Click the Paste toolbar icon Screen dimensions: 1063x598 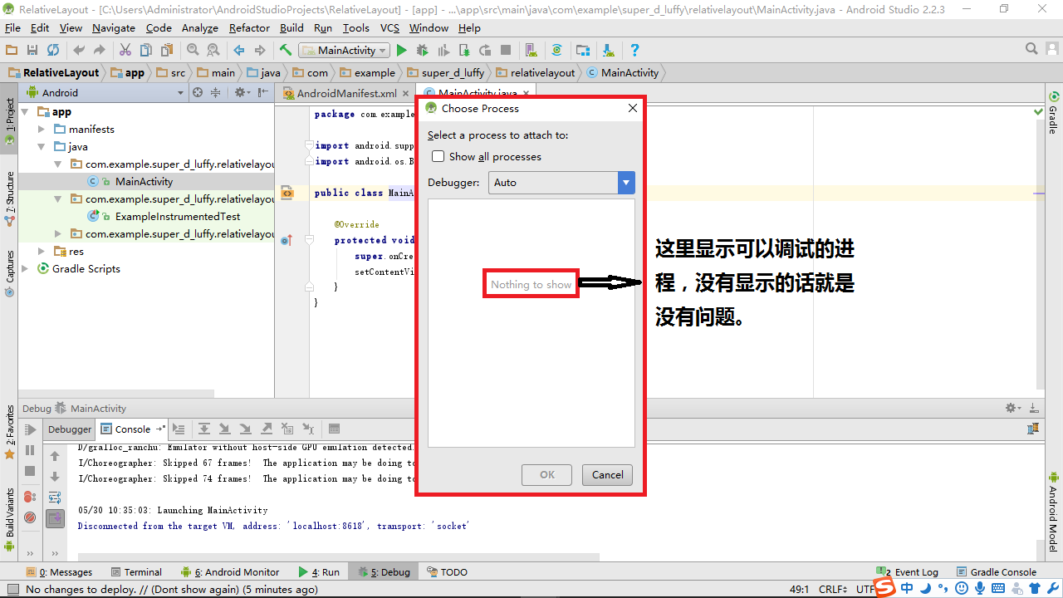pos(168,50)
